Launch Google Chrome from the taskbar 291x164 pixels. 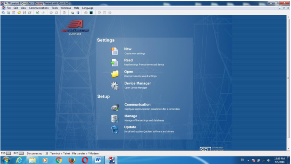(59, 160)
